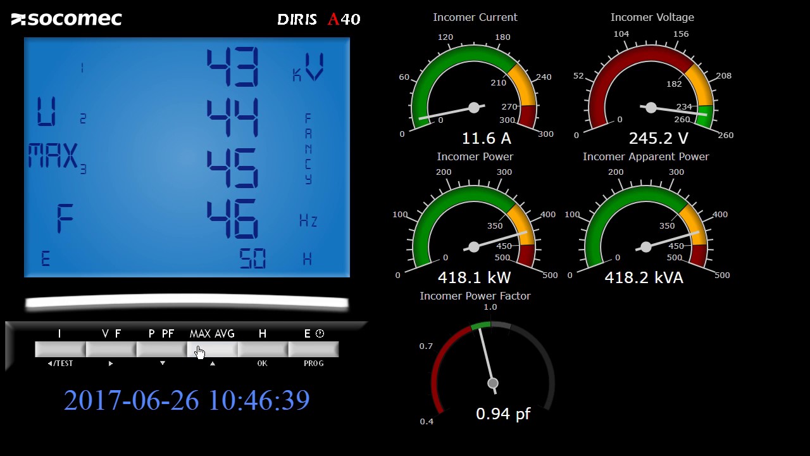Click the LCD value 44
The height and width of the screenshot is (456, 810).
(233, 118)
